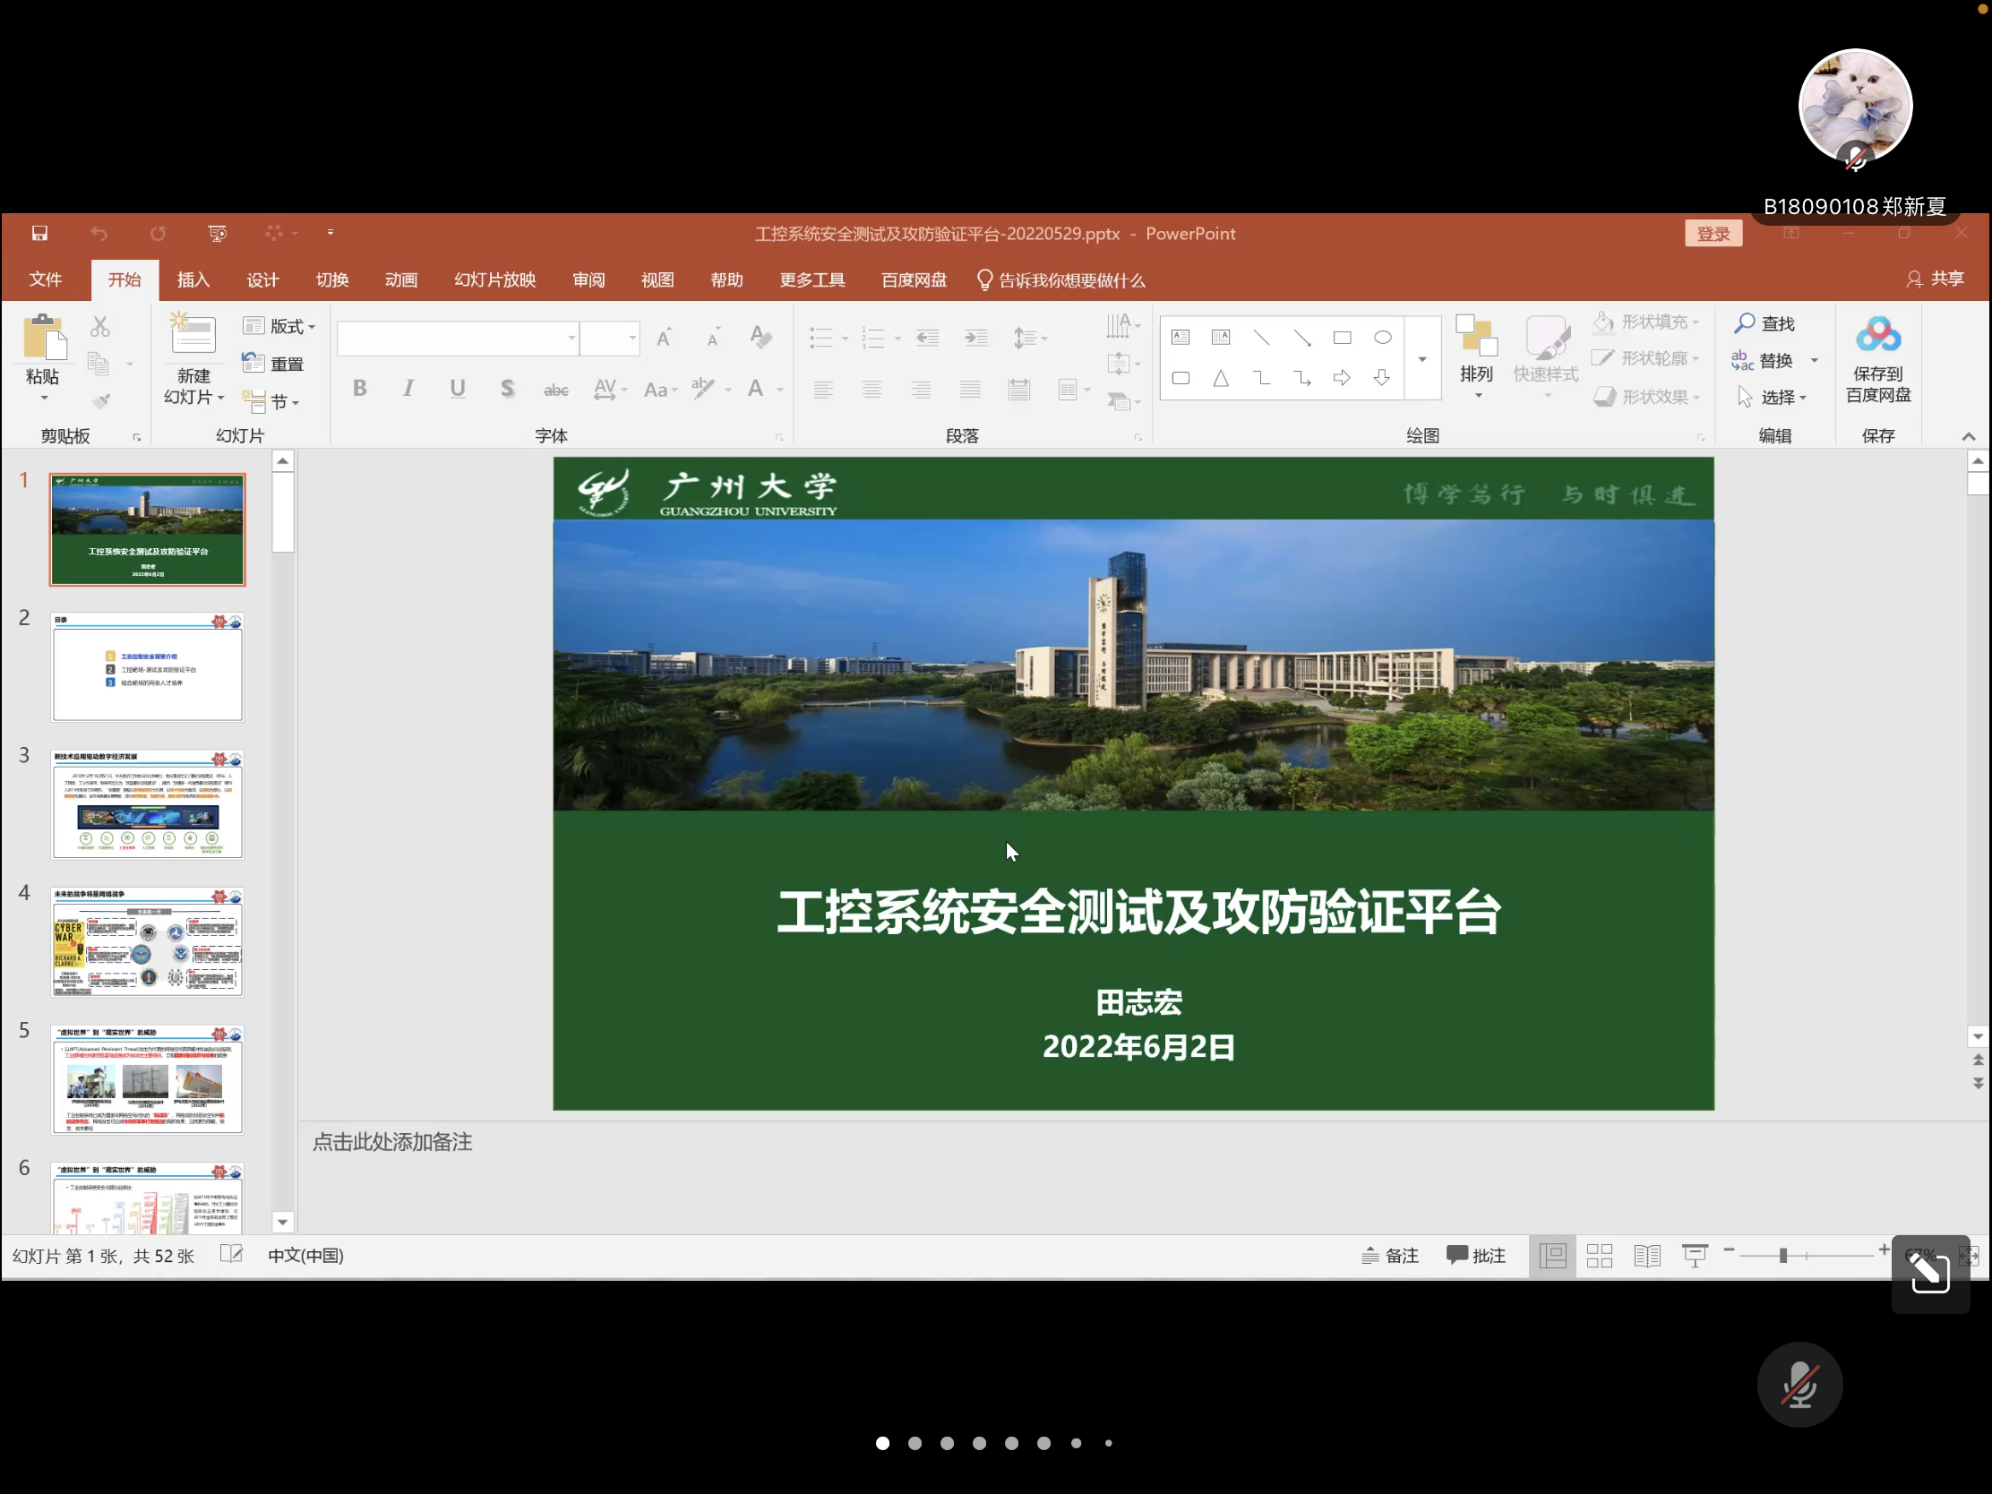Select the Text Box shape
This screenshot has height=1494, width=1992.
point(1181,338)
